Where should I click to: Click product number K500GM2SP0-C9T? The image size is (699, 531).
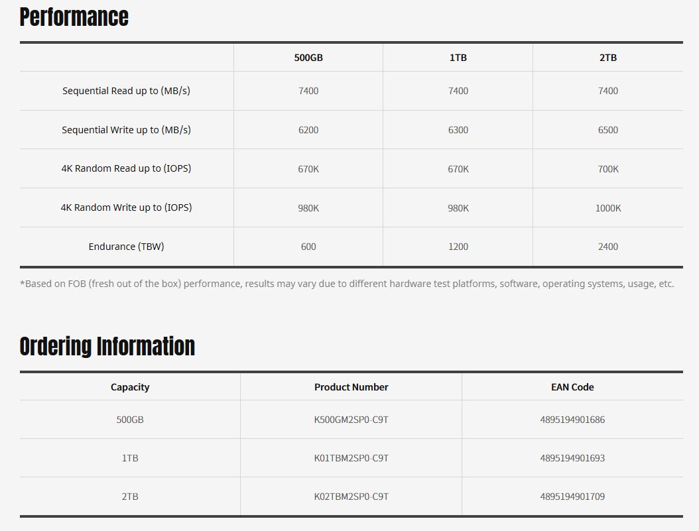(x=351, y=420)
